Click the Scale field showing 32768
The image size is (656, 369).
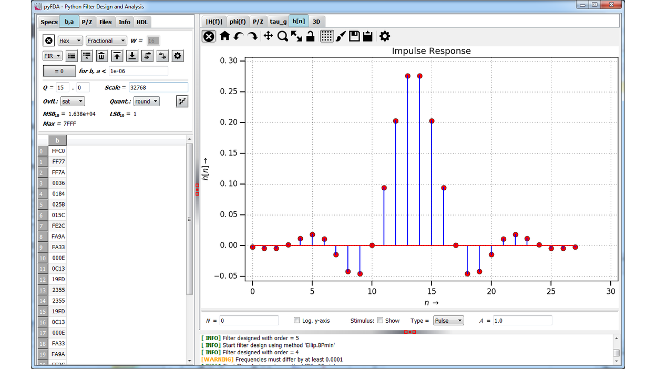(158, 88)
